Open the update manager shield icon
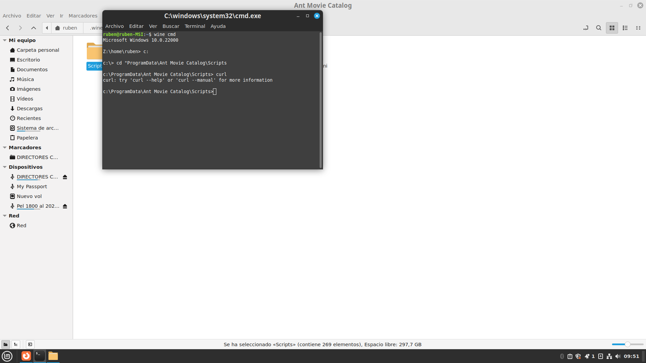This screenshot has height=363, width=646. pyautogui.click(x=578, y=356)
